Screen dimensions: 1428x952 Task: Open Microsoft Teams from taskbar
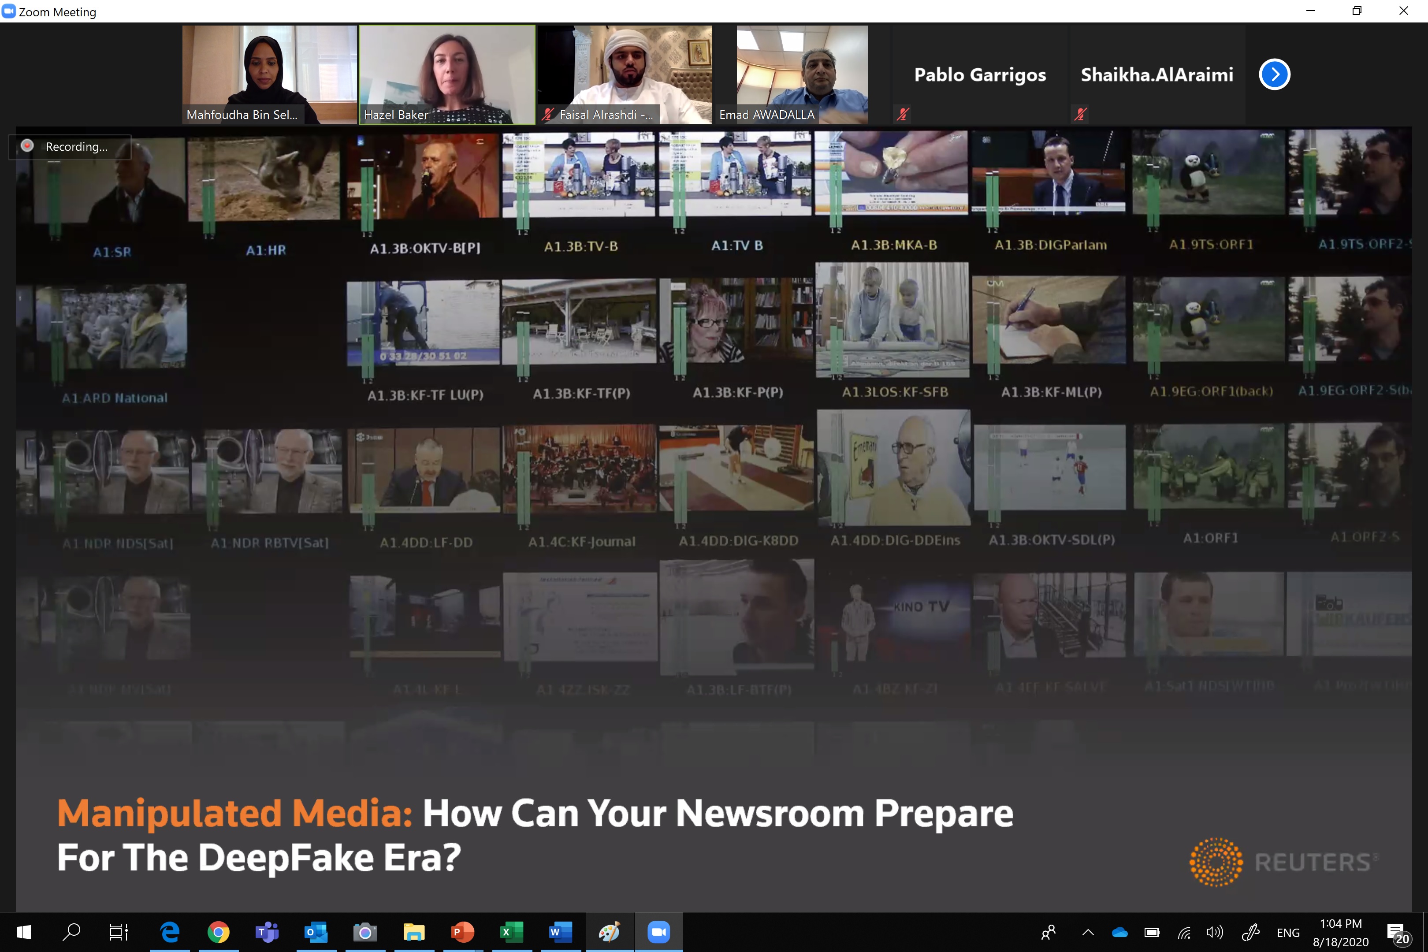pos(267,932)
